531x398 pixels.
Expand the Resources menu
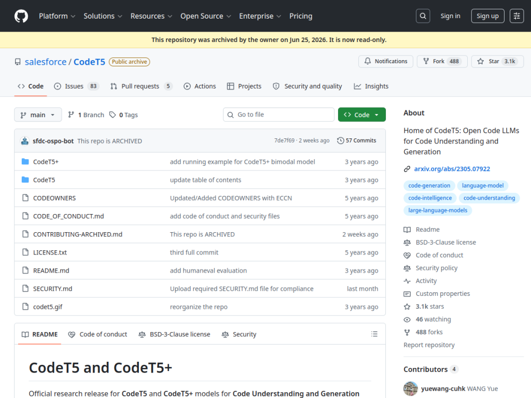pyautogui.click(x=151, y=16)
